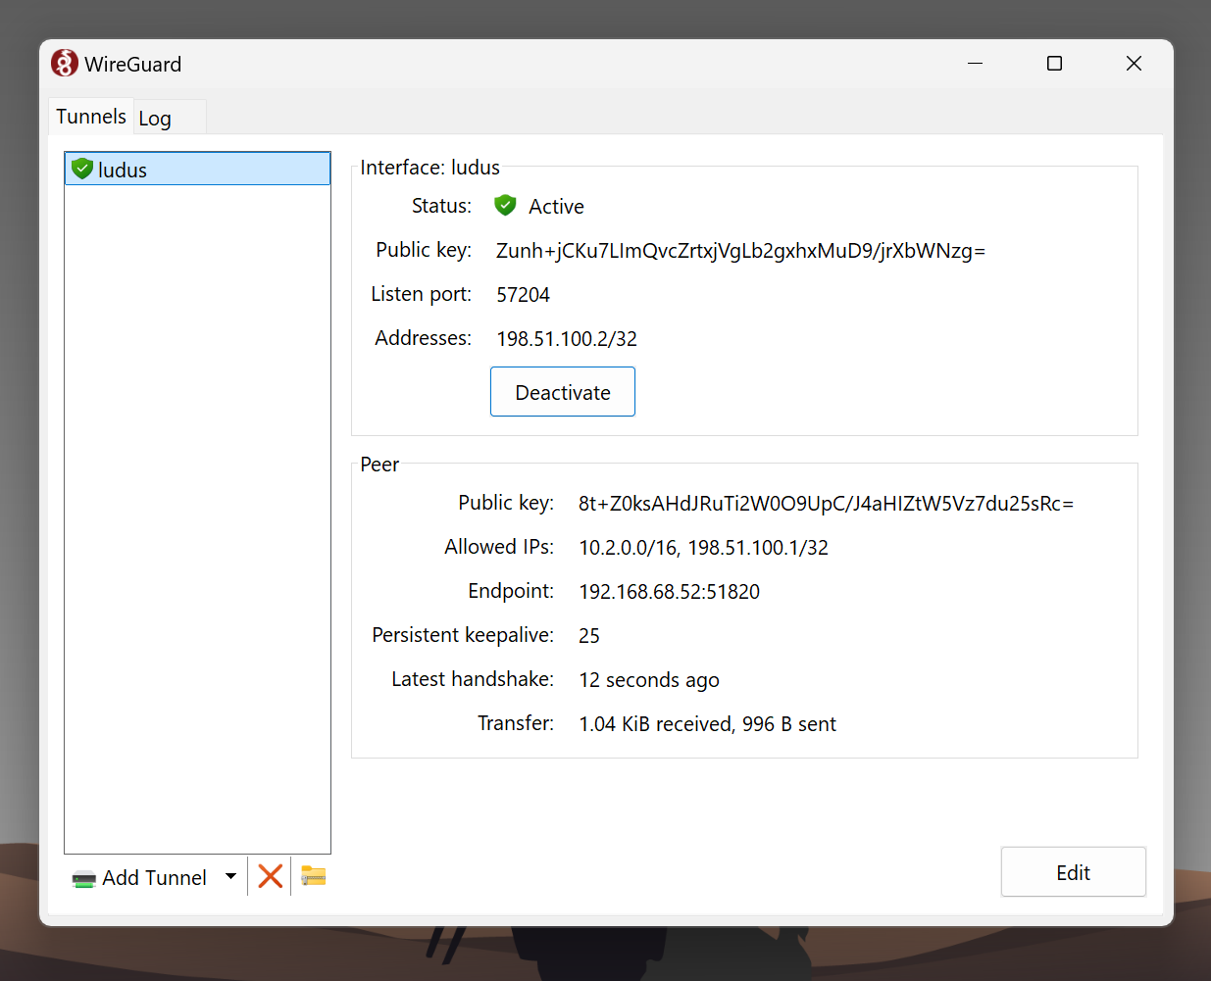Viewport: 1211px width, 981px height.
Task: Open the Log tab
Action: pos(155,119)
